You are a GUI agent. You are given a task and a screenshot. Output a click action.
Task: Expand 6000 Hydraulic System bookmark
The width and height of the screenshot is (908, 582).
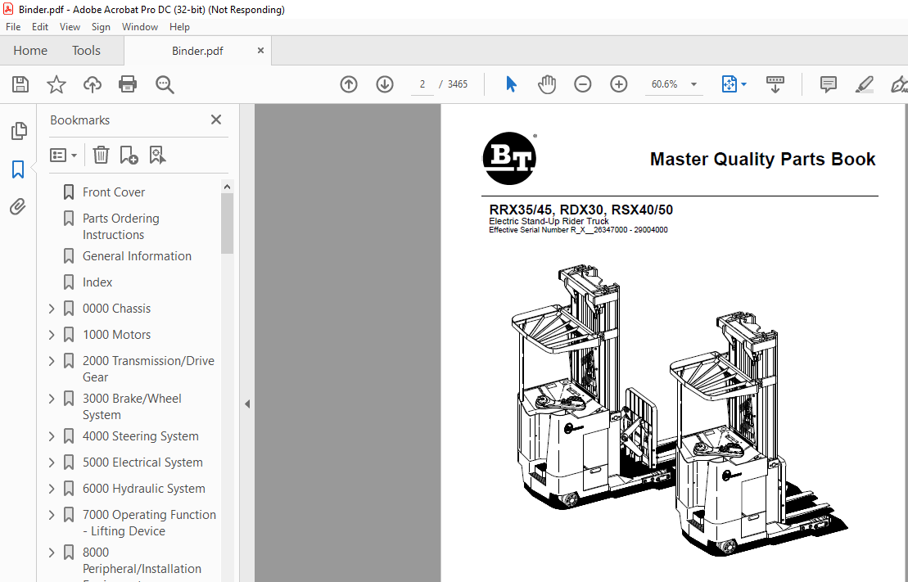click(x=52, y=489)
